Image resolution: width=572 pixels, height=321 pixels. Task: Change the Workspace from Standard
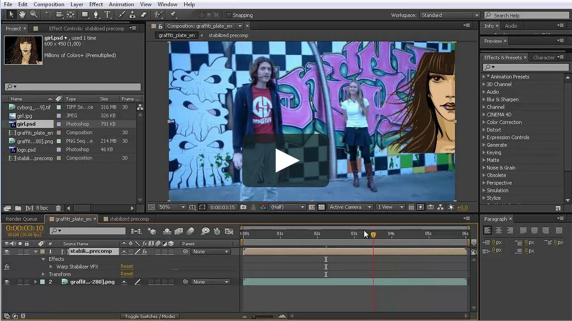(x=449, y=15)
